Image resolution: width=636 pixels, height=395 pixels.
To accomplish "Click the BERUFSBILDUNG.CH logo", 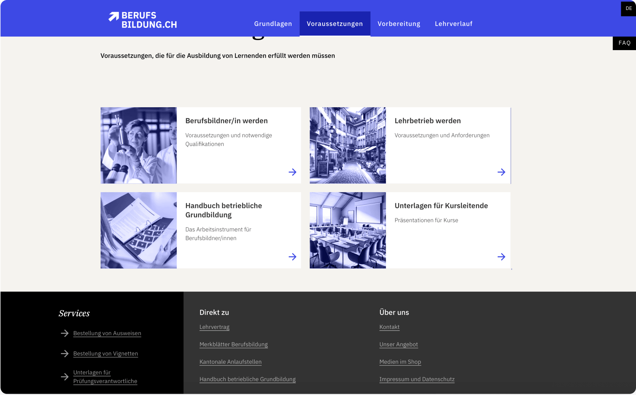I will [x=142, y=19].
